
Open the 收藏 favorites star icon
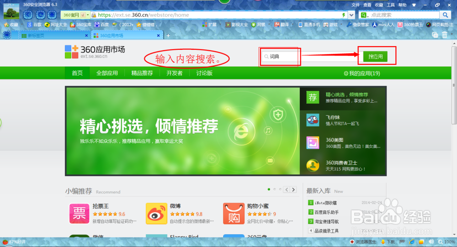(x=6, y=25)
